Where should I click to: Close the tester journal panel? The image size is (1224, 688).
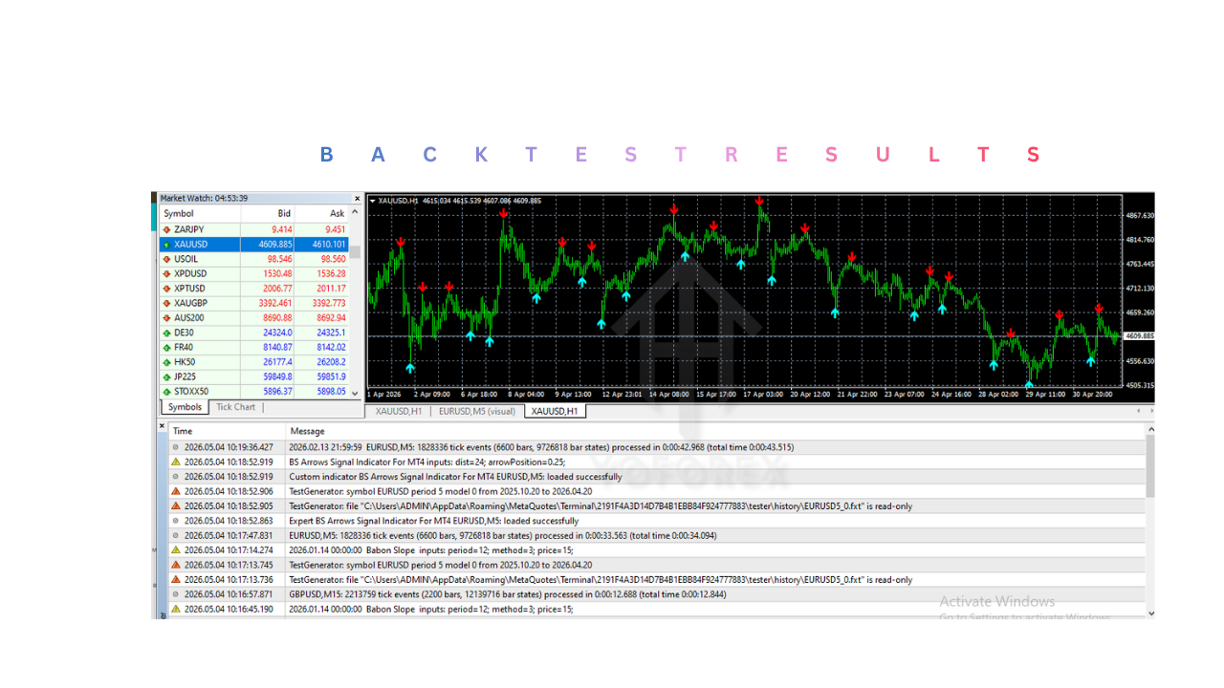(162, 426)
